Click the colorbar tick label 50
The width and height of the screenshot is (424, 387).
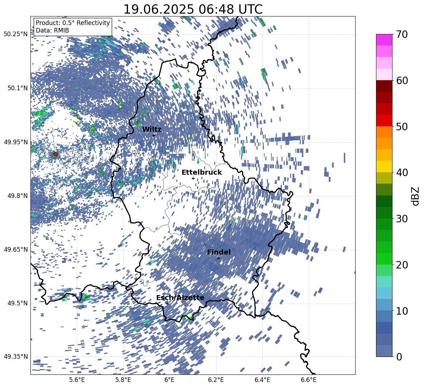pos(402,126)
